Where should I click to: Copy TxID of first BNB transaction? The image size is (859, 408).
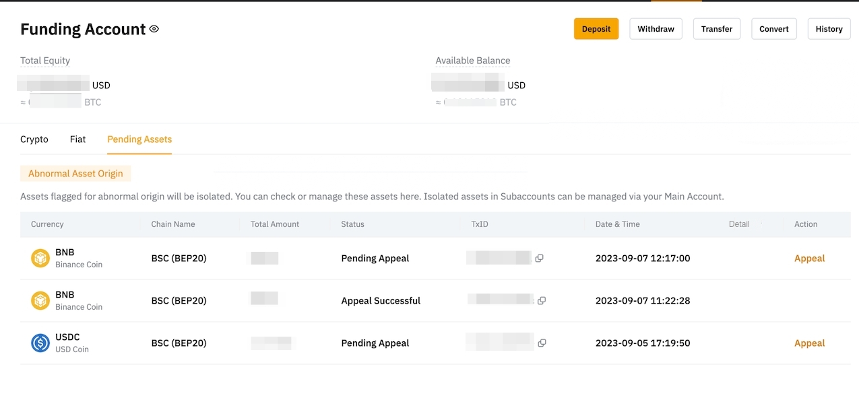click(539, 259)
